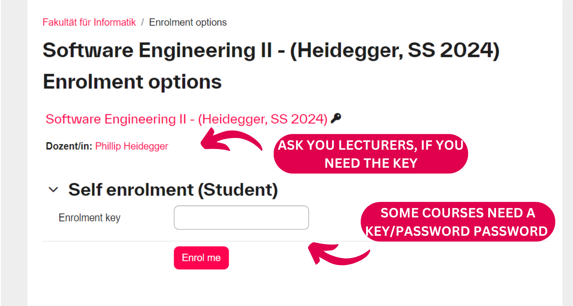Open Phillip Heidegger's lecturer profile link
The width and height of the screenshot is (573, 306).
tap(131, 146)
